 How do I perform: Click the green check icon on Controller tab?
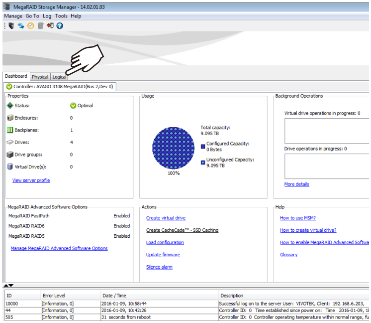tap(9, 87)
